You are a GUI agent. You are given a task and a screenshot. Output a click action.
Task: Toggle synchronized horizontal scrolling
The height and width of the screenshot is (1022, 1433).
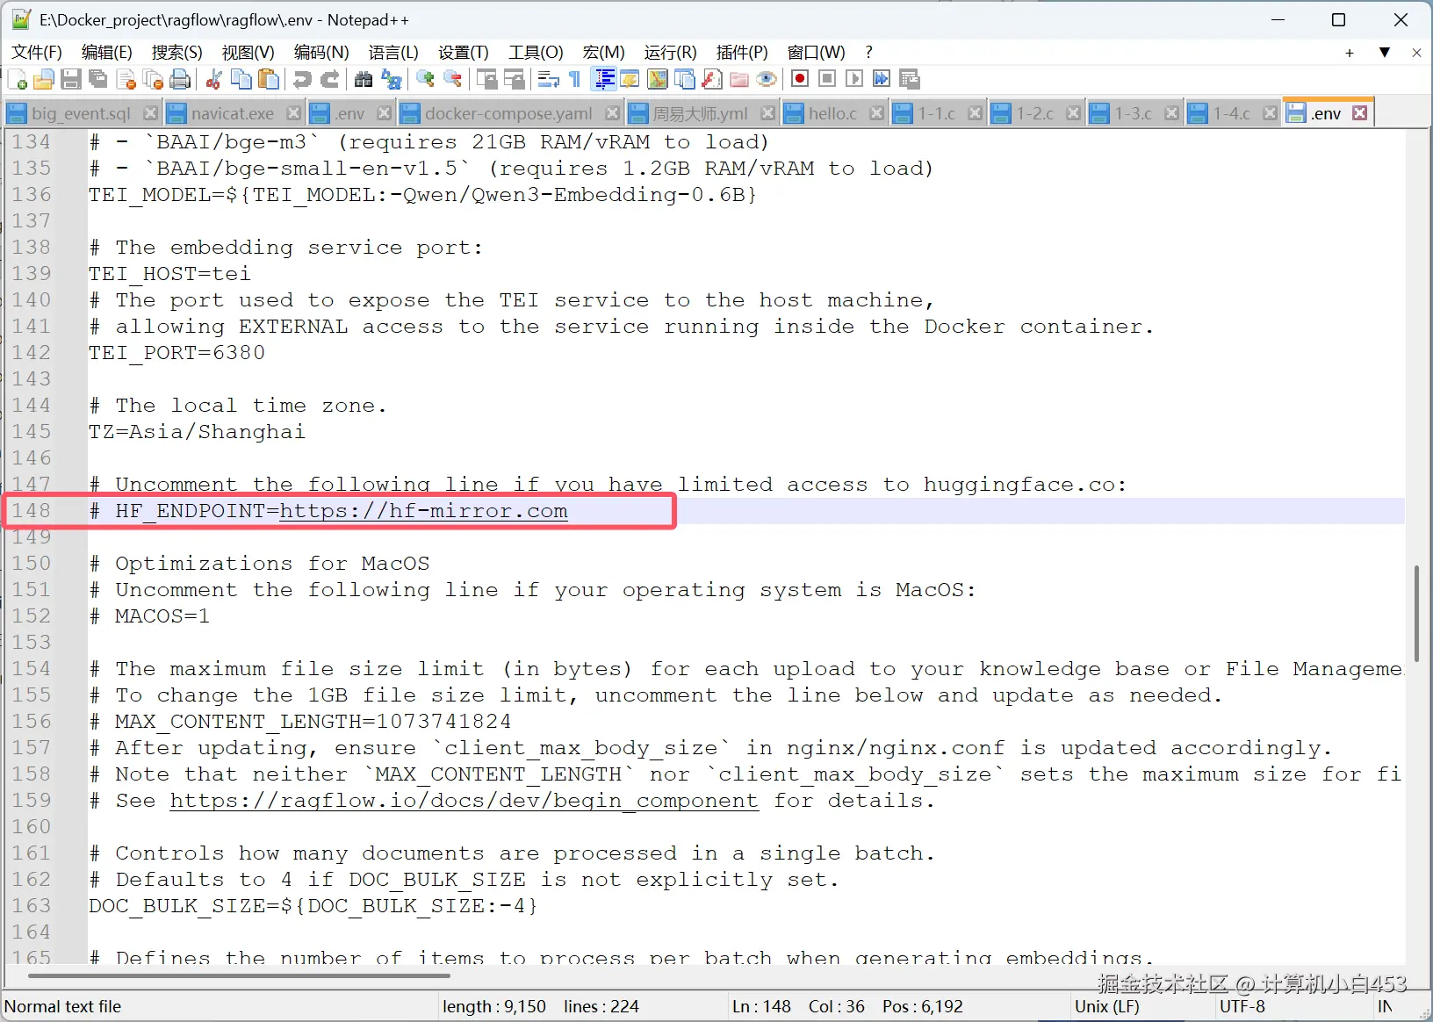point(515,80)
